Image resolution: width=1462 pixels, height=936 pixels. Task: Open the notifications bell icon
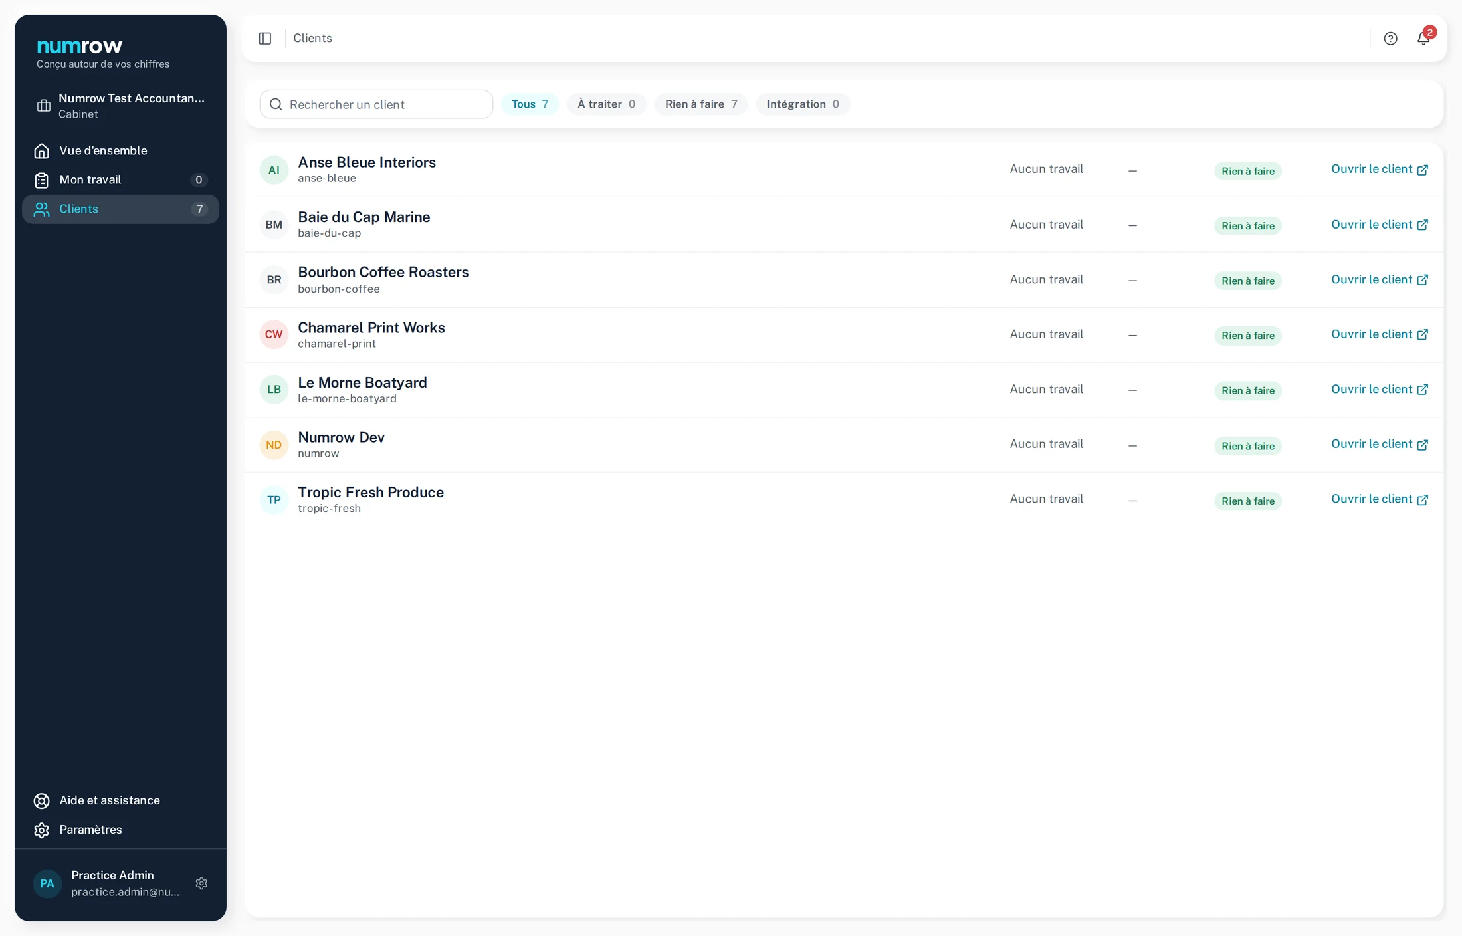(x=1423, y=39)
